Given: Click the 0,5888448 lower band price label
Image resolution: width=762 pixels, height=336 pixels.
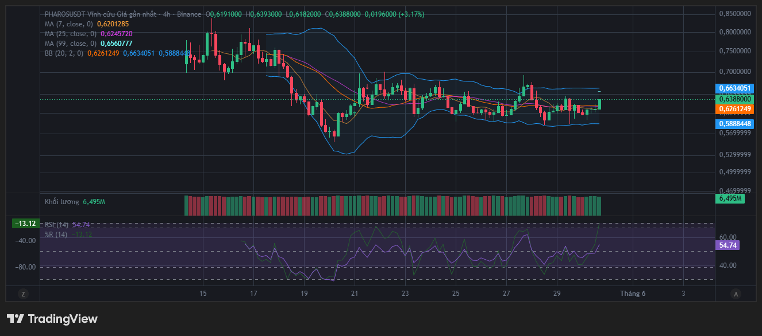Looking at the screenshot, I should point(734,124).
